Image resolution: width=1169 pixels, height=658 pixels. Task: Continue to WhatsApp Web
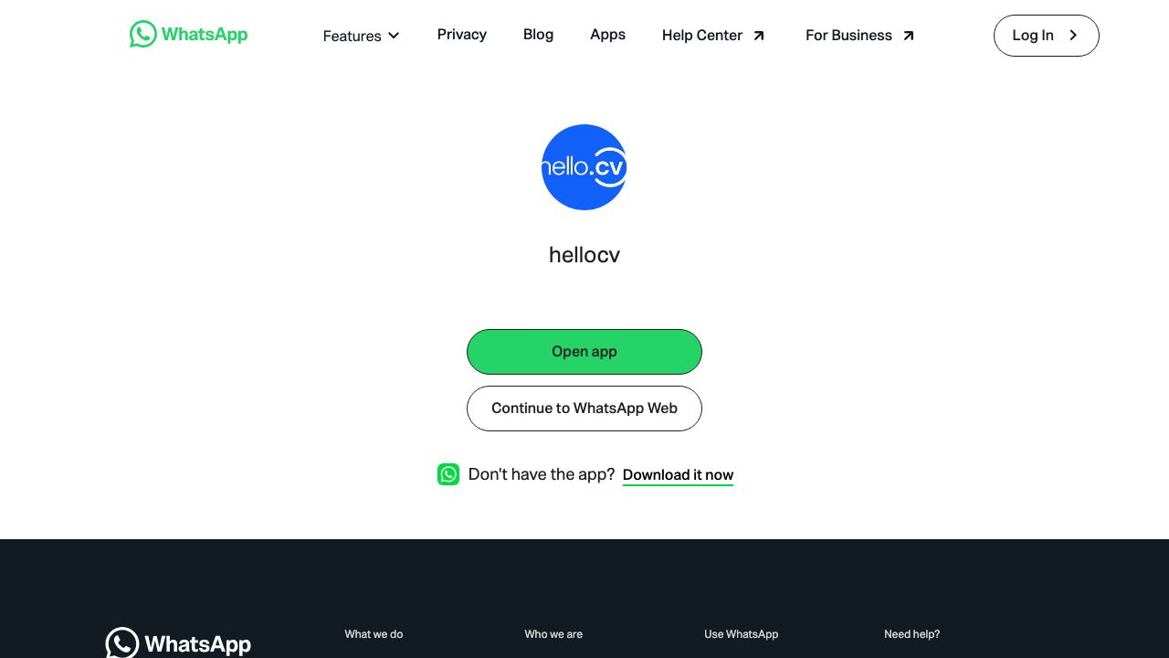coord(584,409)
